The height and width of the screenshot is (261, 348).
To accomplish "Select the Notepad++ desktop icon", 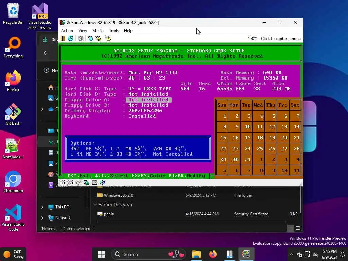I will 13,149.
